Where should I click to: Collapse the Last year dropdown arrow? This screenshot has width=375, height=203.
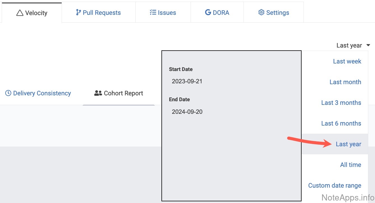pos(368,45)
